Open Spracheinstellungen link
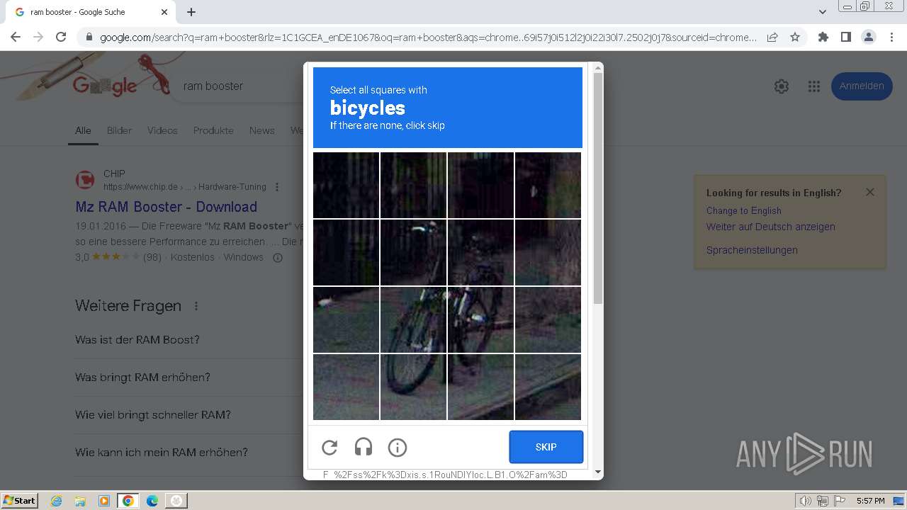Screen dimensions: 907x510 click(752, 250)
